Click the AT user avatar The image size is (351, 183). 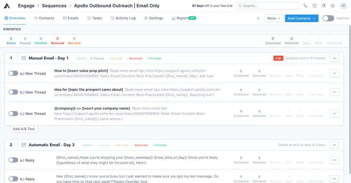coord(343,6)
